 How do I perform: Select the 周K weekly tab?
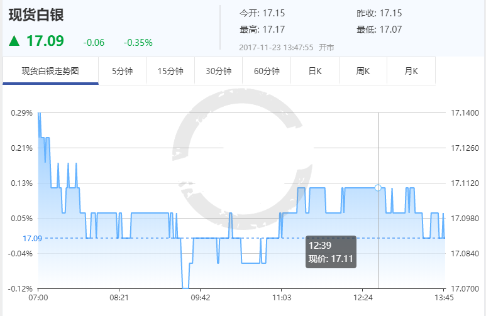coord(363,71)
